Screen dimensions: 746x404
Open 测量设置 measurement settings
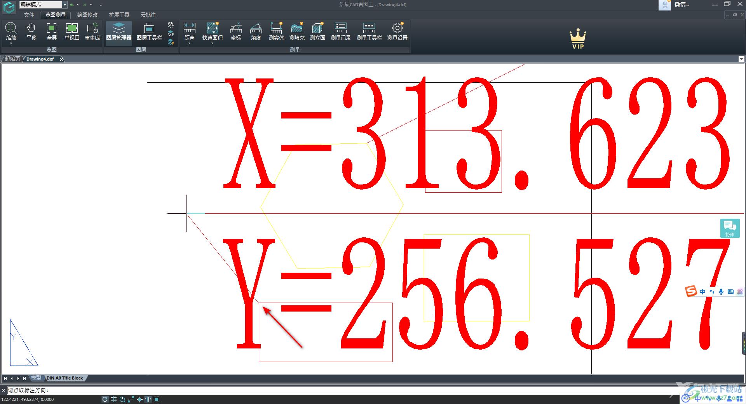[397, 31]
